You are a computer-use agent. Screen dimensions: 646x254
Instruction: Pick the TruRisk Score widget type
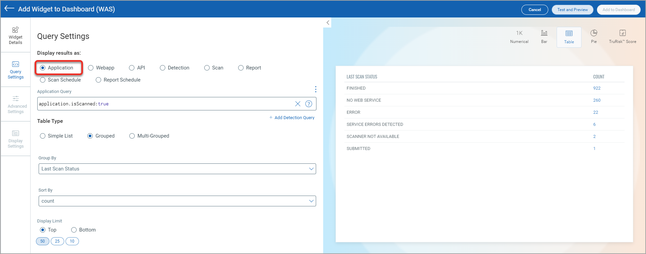pos(622,37)
